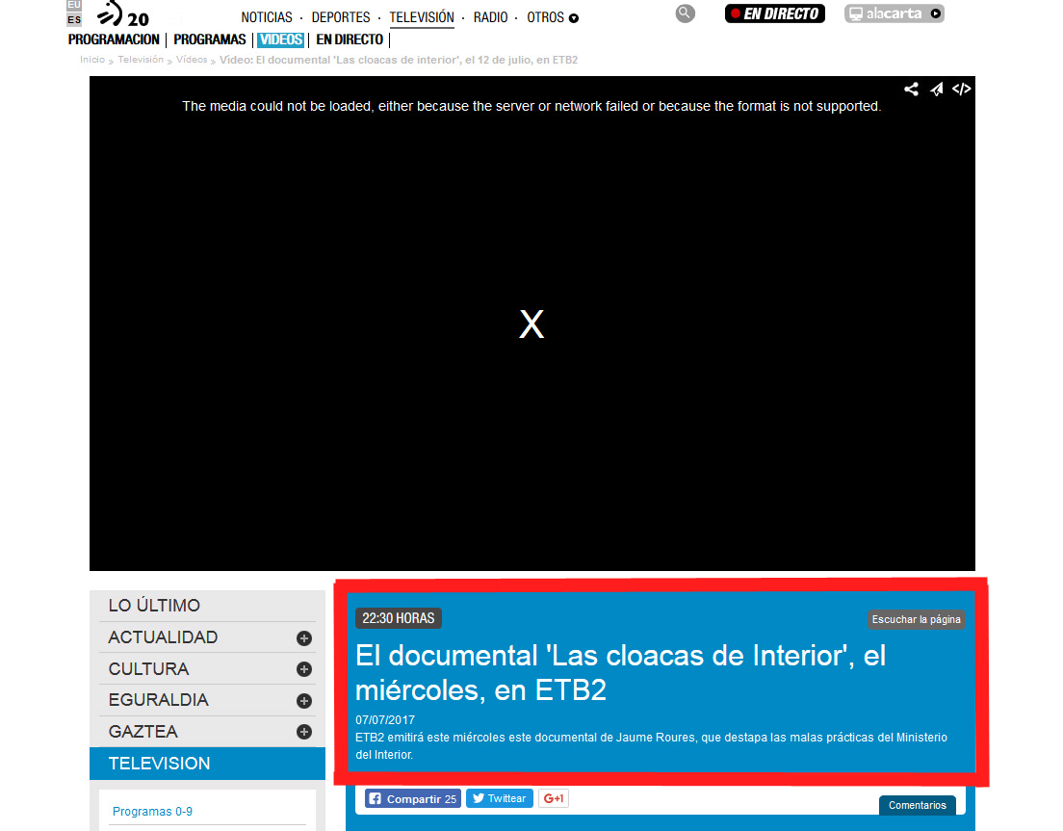The height and width of the screenshot is (831, 1063).
Task: Dismiss the X in the video player
Action: pos(531,324)
